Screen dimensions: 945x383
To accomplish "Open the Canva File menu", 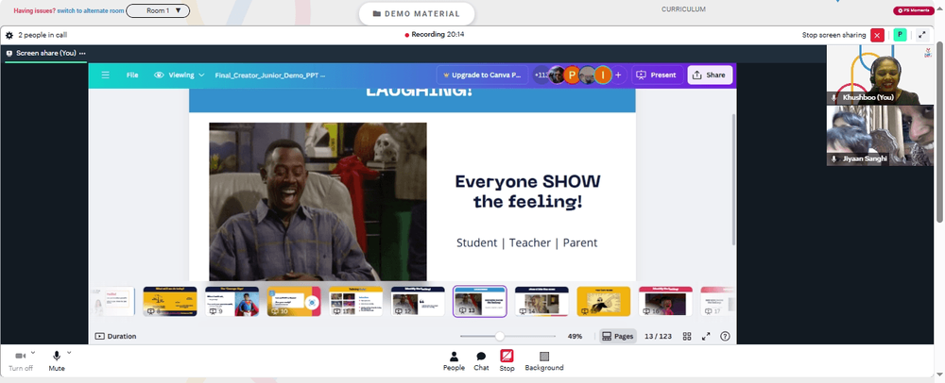I will tap(132, 75).
